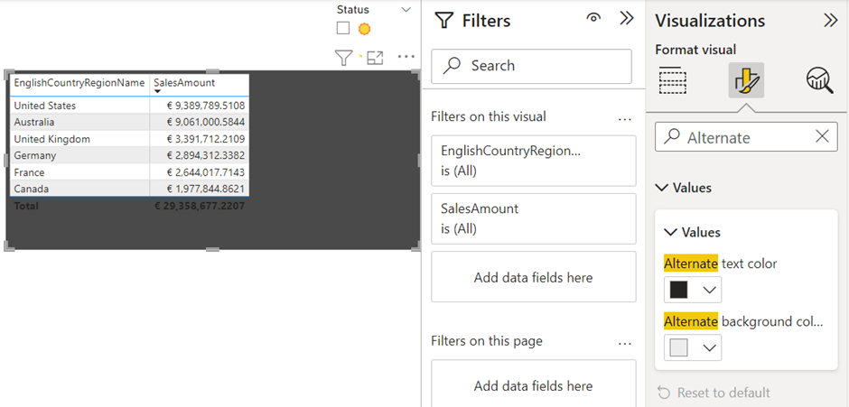Select the Build visual fields icon
This screenshot has height=407, width=849.
click(x=673, y=81)
